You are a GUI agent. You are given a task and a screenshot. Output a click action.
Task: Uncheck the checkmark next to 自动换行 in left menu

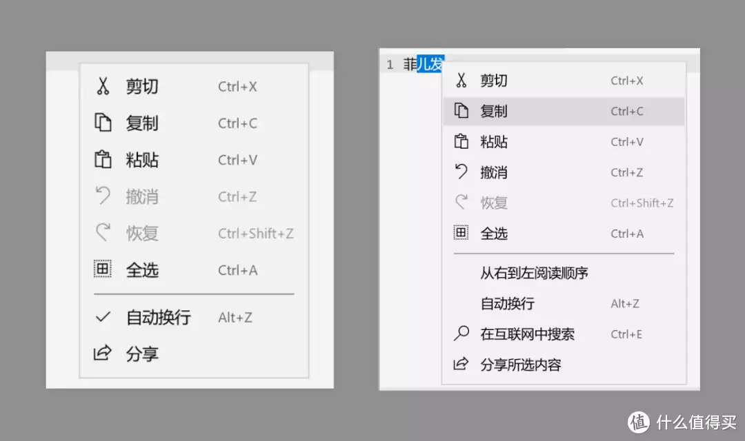103,318
